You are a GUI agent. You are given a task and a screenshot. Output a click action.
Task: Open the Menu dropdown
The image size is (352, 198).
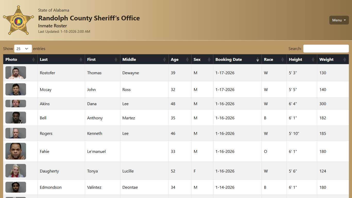point(339,20)
